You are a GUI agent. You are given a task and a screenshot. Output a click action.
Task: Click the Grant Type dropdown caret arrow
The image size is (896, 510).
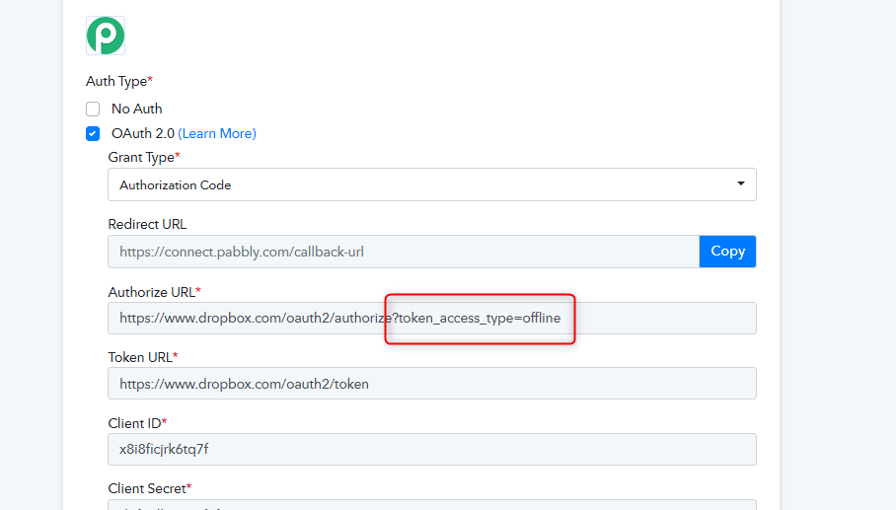tap(741, 184)
